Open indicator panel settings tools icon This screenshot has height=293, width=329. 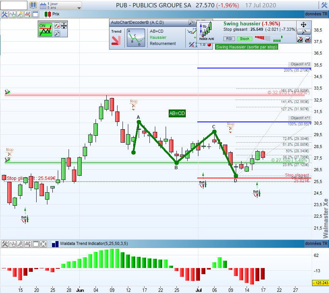(x=5, y=244)
